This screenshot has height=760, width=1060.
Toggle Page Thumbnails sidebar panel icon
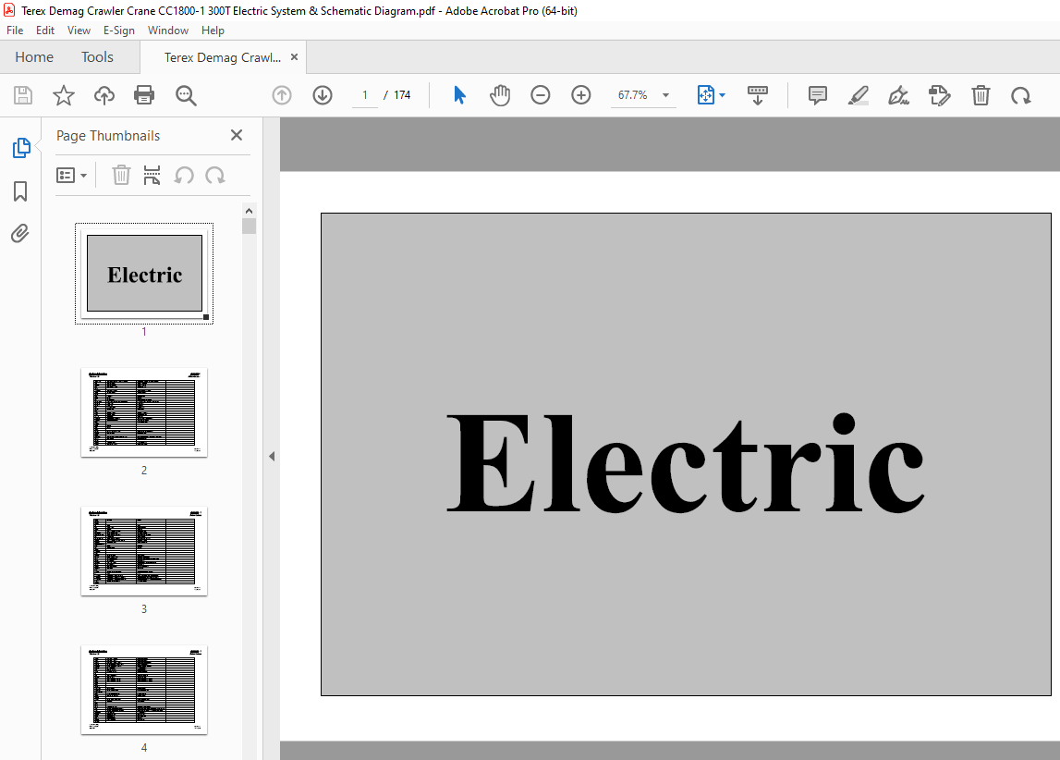(x=21, y=147)
